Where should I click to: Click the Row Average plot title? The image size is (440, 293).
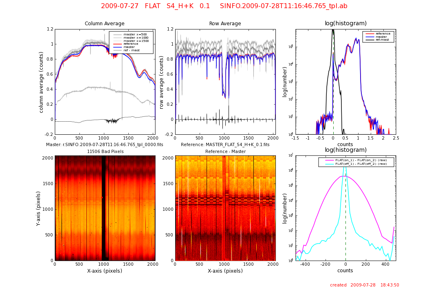coord(225,24)
